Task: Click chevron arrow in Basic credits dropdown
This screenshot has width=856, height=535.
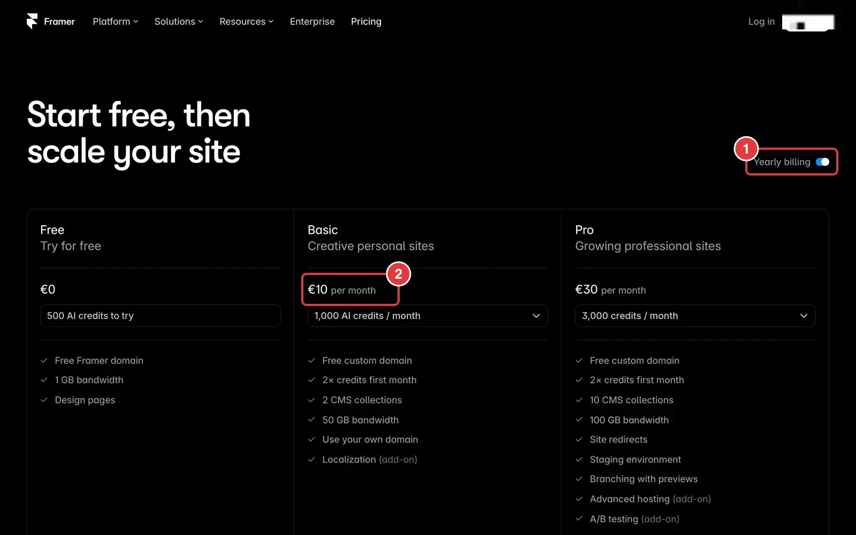Action: (x=536, y=316)
